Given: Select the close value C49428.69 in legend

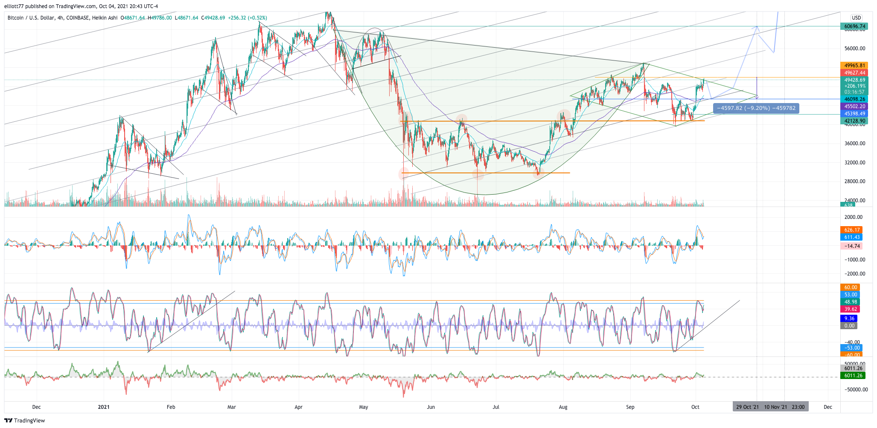Looking at the screenshot, I should (213, 18).
